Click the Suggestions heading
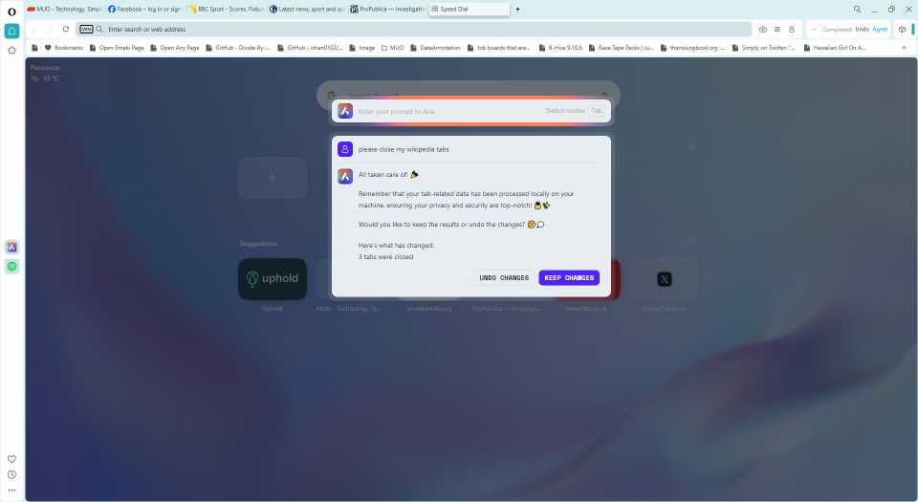This screenshot has height=502, width=918. [x=258, y=244]
